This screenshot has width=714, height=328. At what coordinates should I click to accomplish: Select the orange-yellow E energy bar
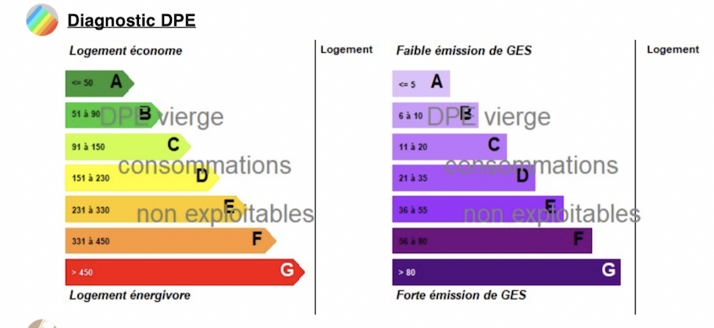click(157, 209)
